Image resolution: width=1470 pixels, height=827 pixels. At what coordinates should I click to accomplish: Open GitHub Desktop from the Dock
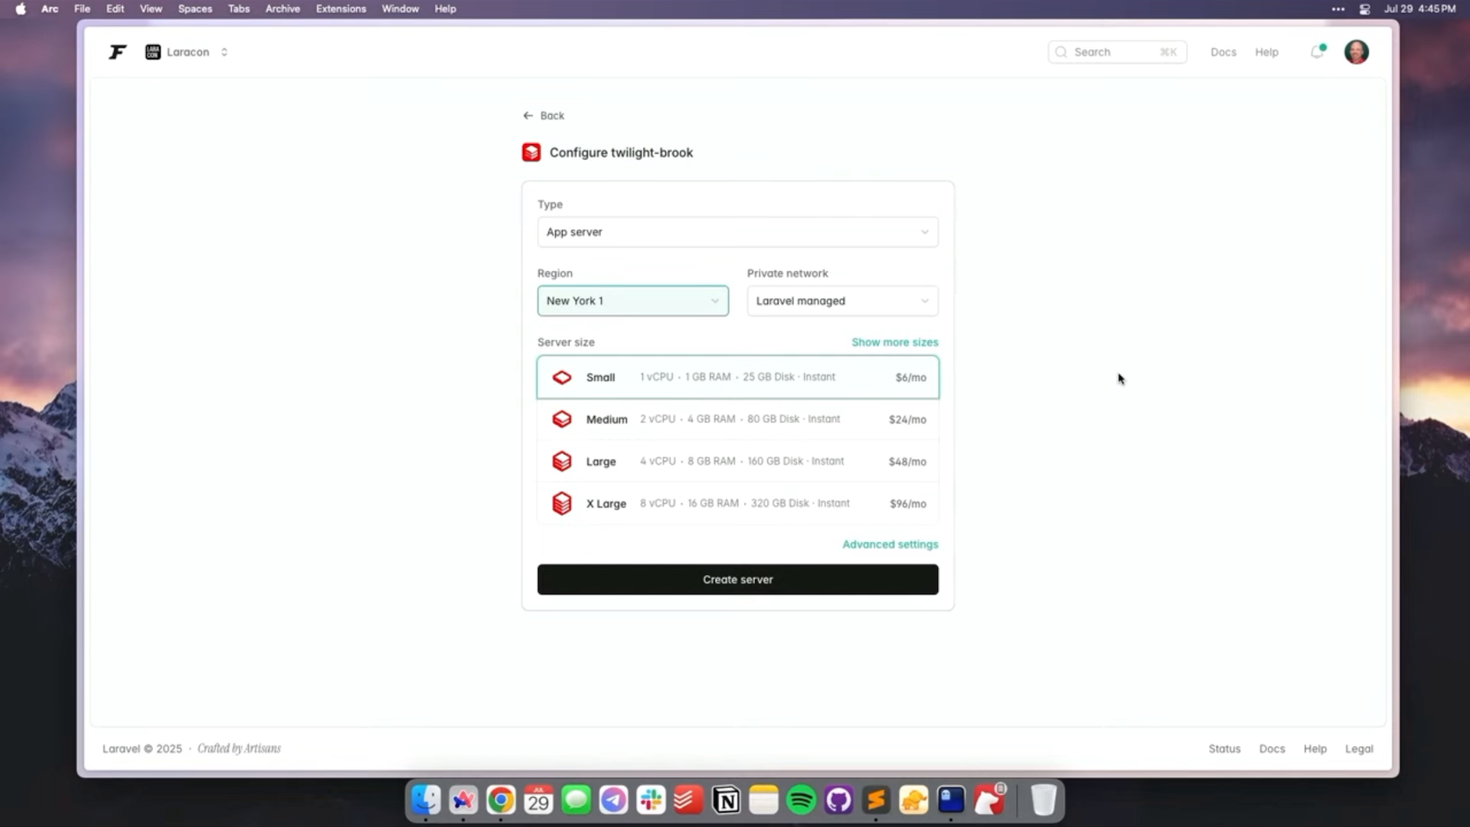coord(838,801)
